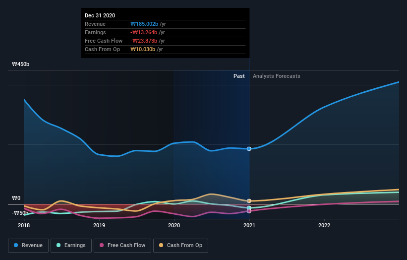This screenshot has width=407, height=260.
Task: Click the Analysts Forecasts label
Action: 277,76
